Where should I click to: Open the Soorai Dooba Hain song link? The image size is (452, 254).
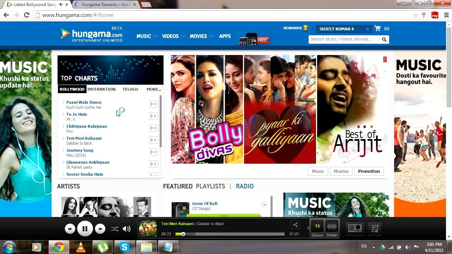pos(85,174)
